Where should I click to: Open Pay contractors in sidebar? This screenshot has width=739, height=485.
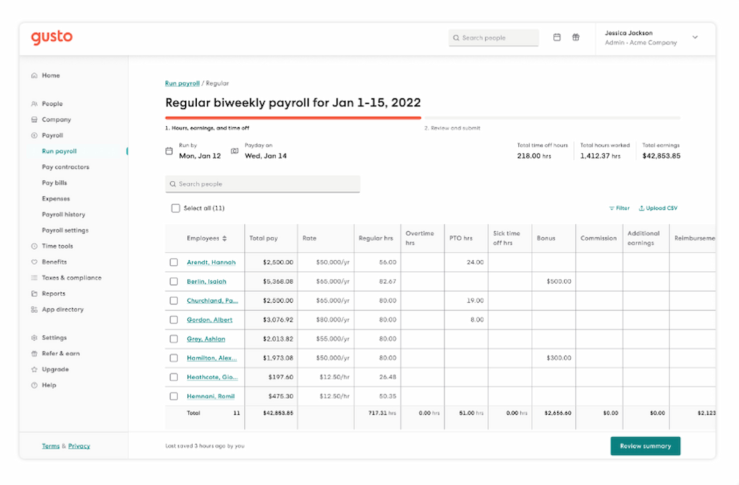65,167
